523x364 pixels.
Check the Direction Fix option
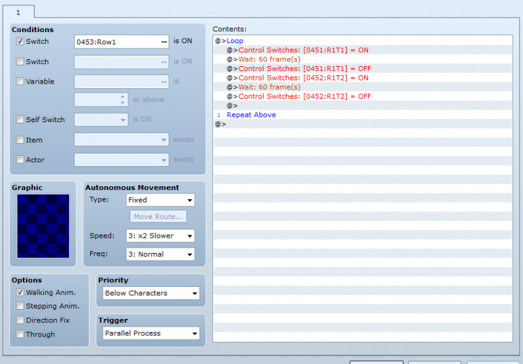coord(20,320)
